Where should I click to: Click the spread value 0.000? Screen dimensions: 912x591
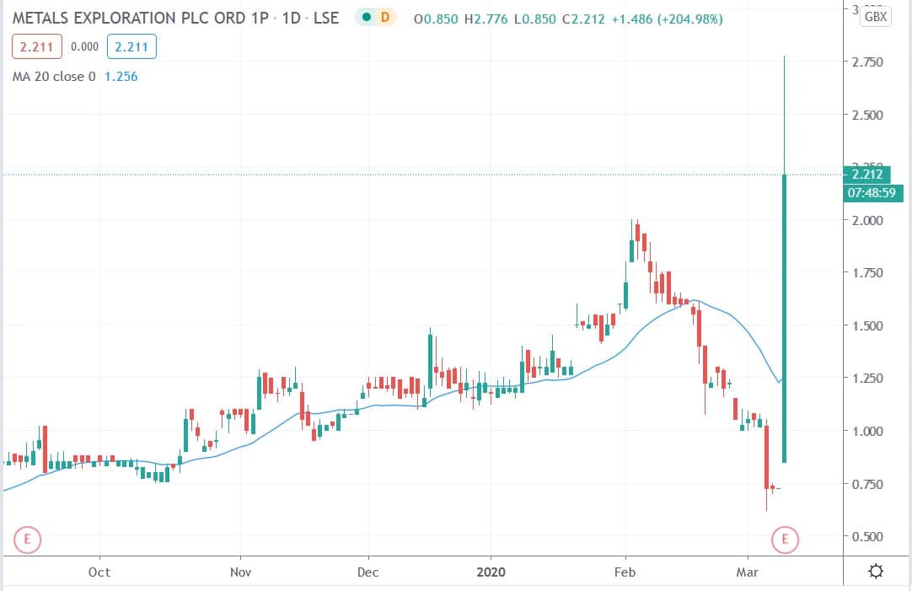[x=84, y=46]
